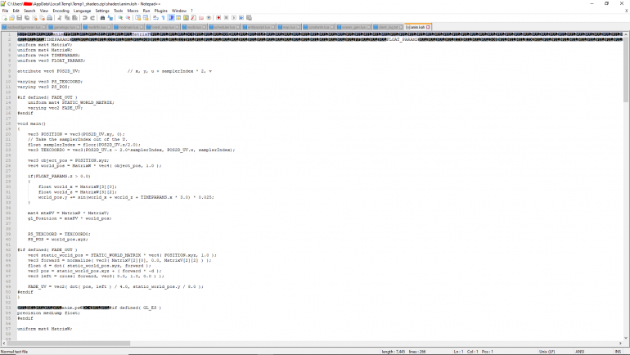The width and height of the screenshot is (630, 355).
Task: Open the File menu
Action: (5, 11)
